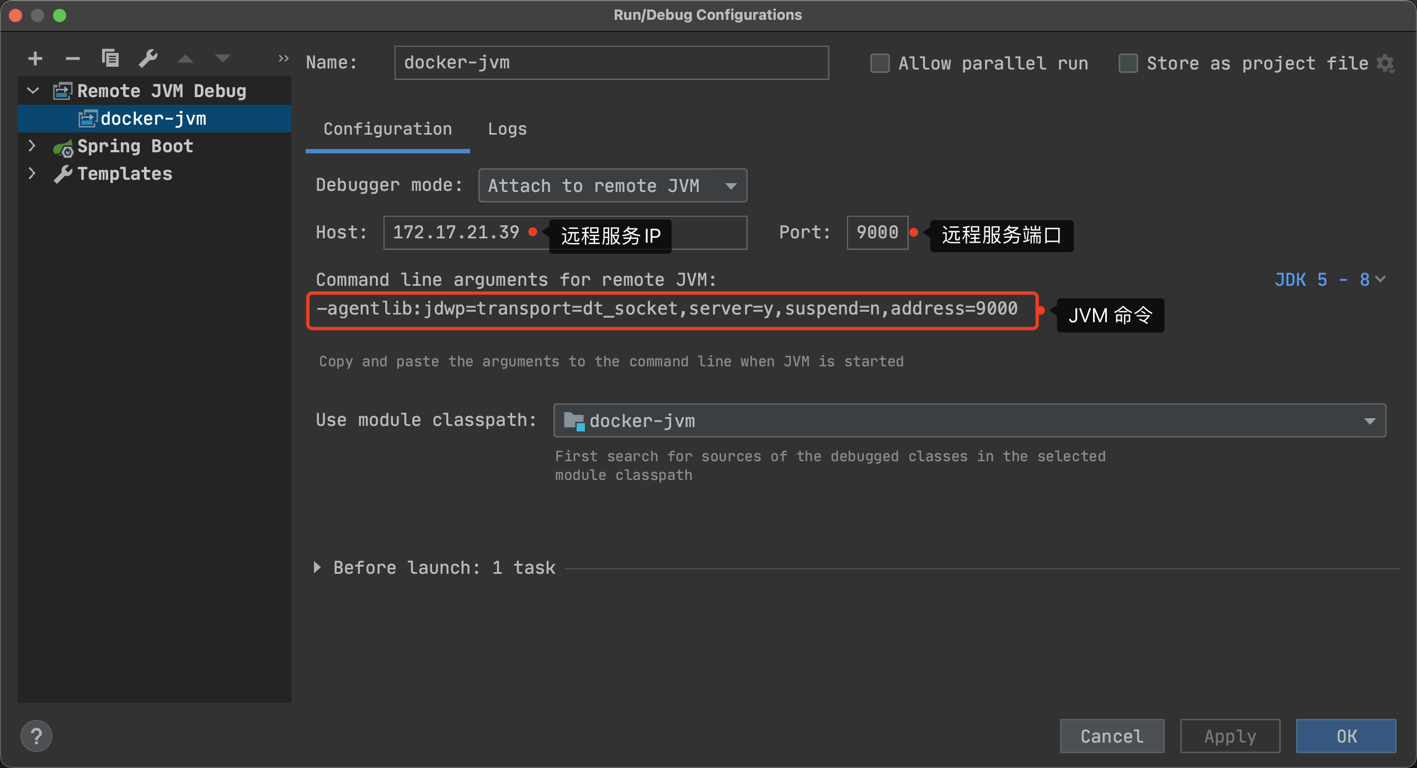Viewport: 1417px width, 768px height.
Task: Click the Remove Configuration minus icon
Action: pos(72,58)
